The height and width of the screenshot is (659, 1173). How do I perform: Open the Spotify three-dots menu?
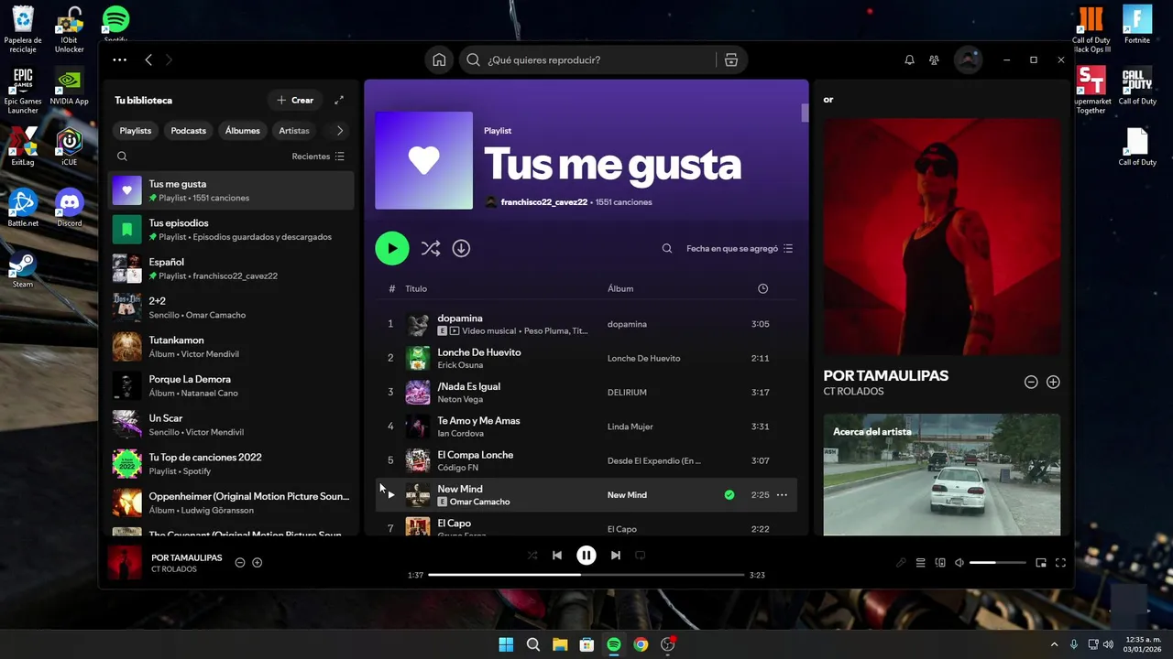tap(119, 59)
